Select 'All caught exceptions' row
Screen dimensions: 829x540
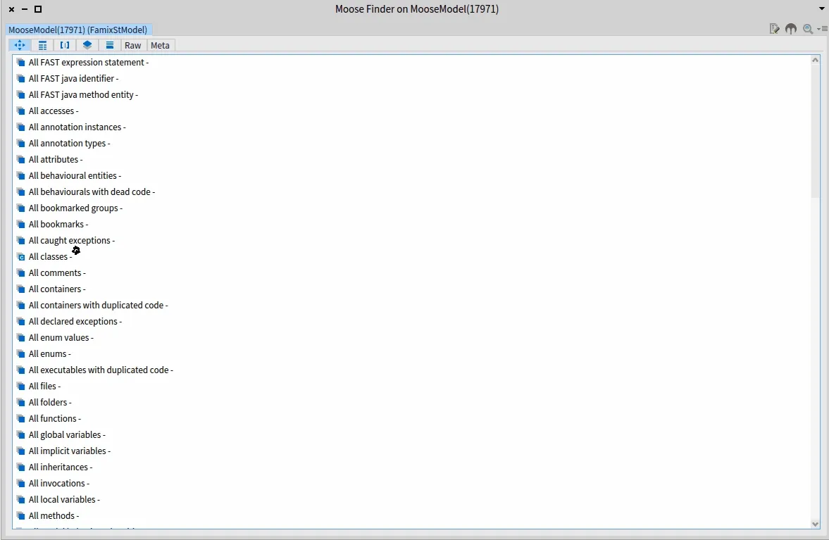pos(411,240)
